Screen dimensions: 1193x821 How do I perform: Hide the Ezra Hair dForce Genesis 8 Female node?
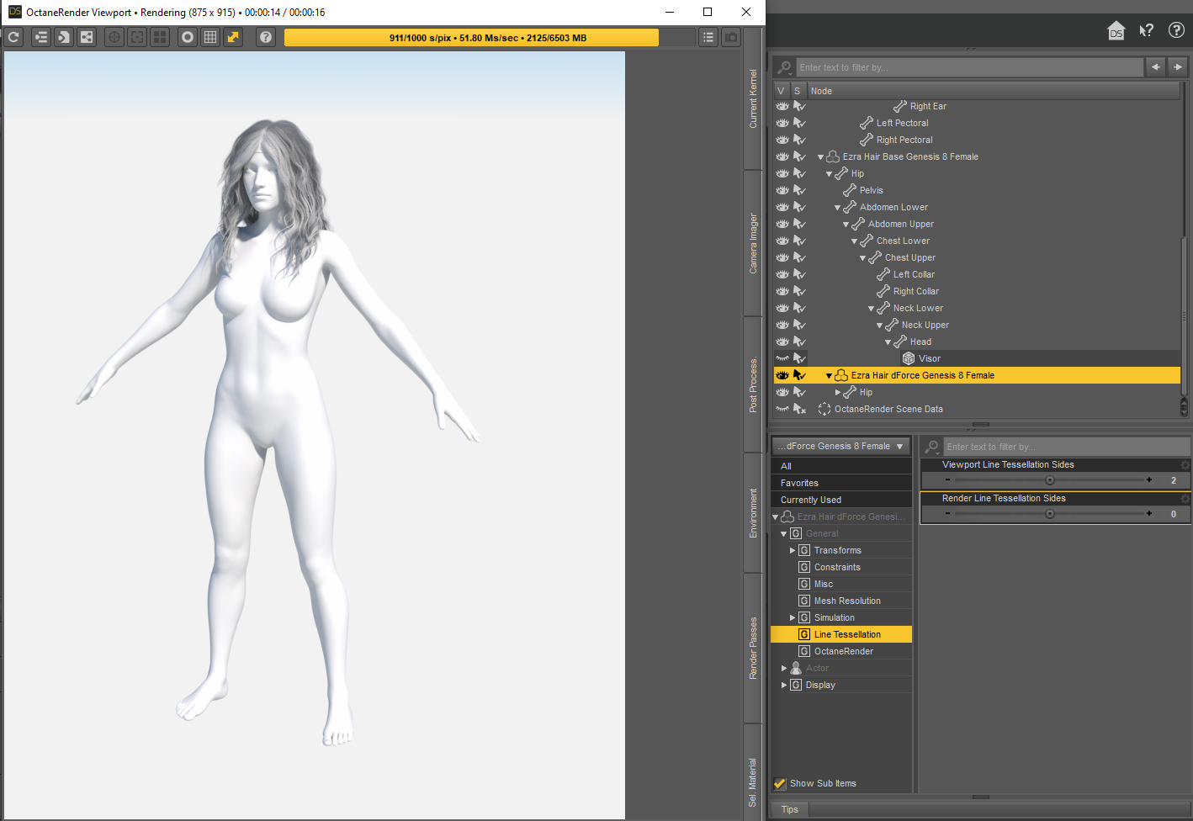click(x=782, y=375)
